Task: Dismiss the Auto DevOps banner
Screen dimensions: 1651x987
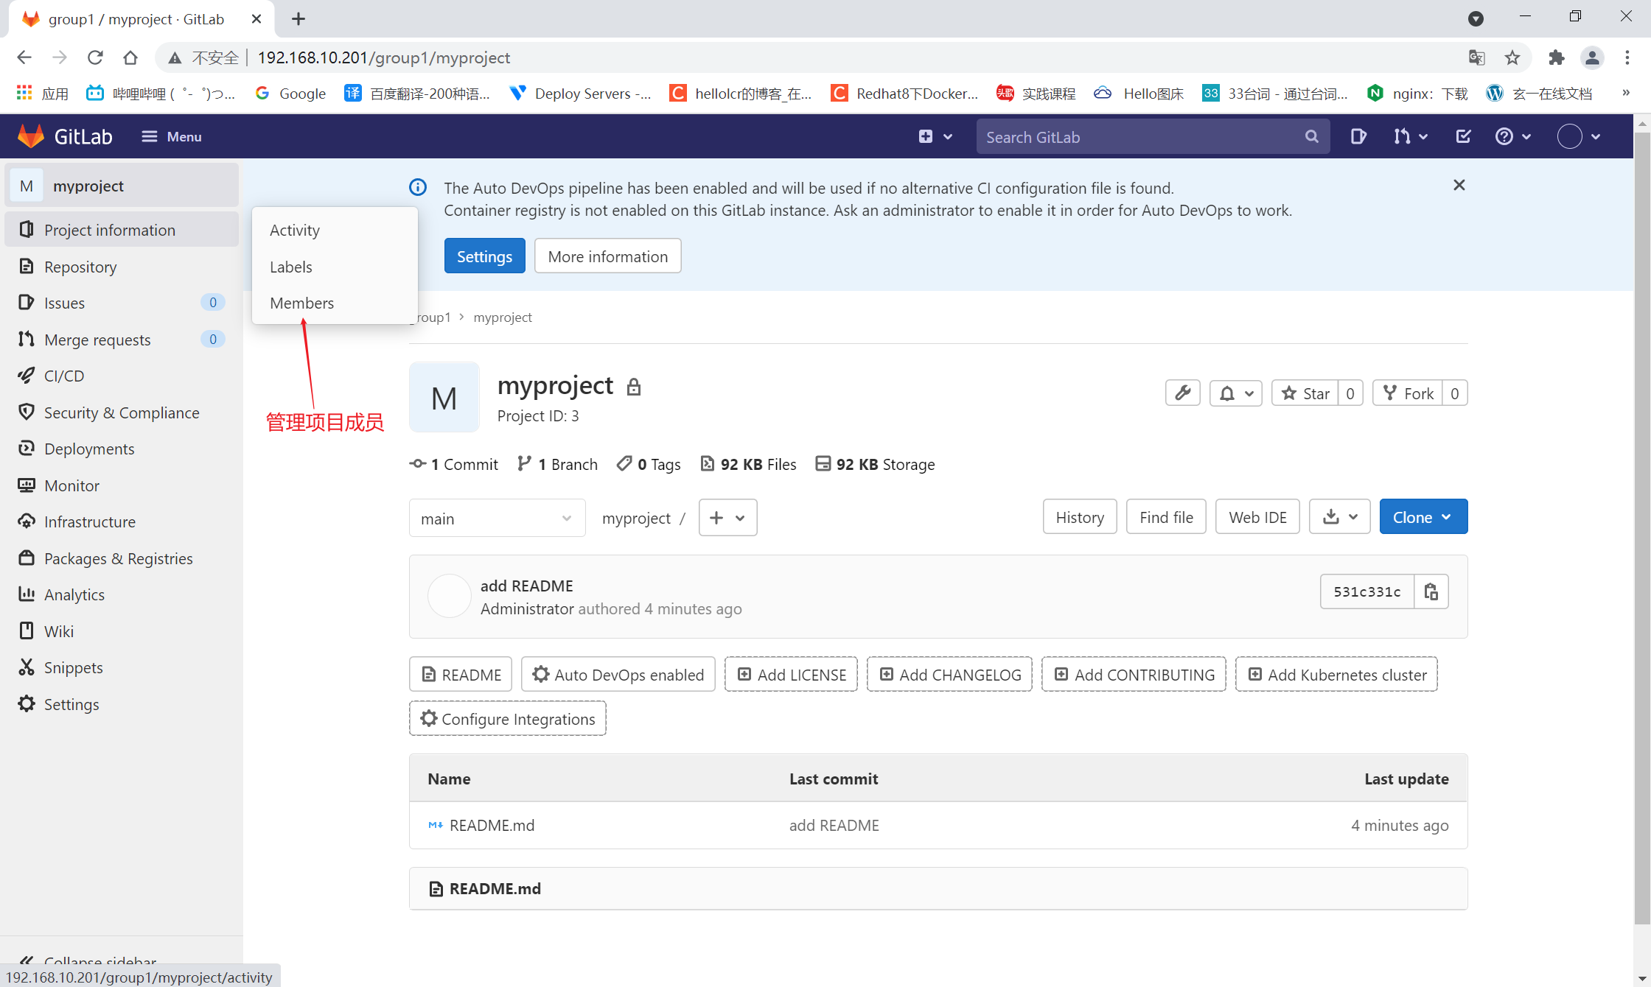Action: 1459,186
